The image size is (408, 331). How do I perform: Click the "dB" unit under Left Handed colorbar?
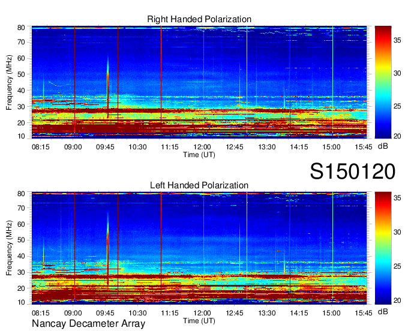[x=383, y=311]
